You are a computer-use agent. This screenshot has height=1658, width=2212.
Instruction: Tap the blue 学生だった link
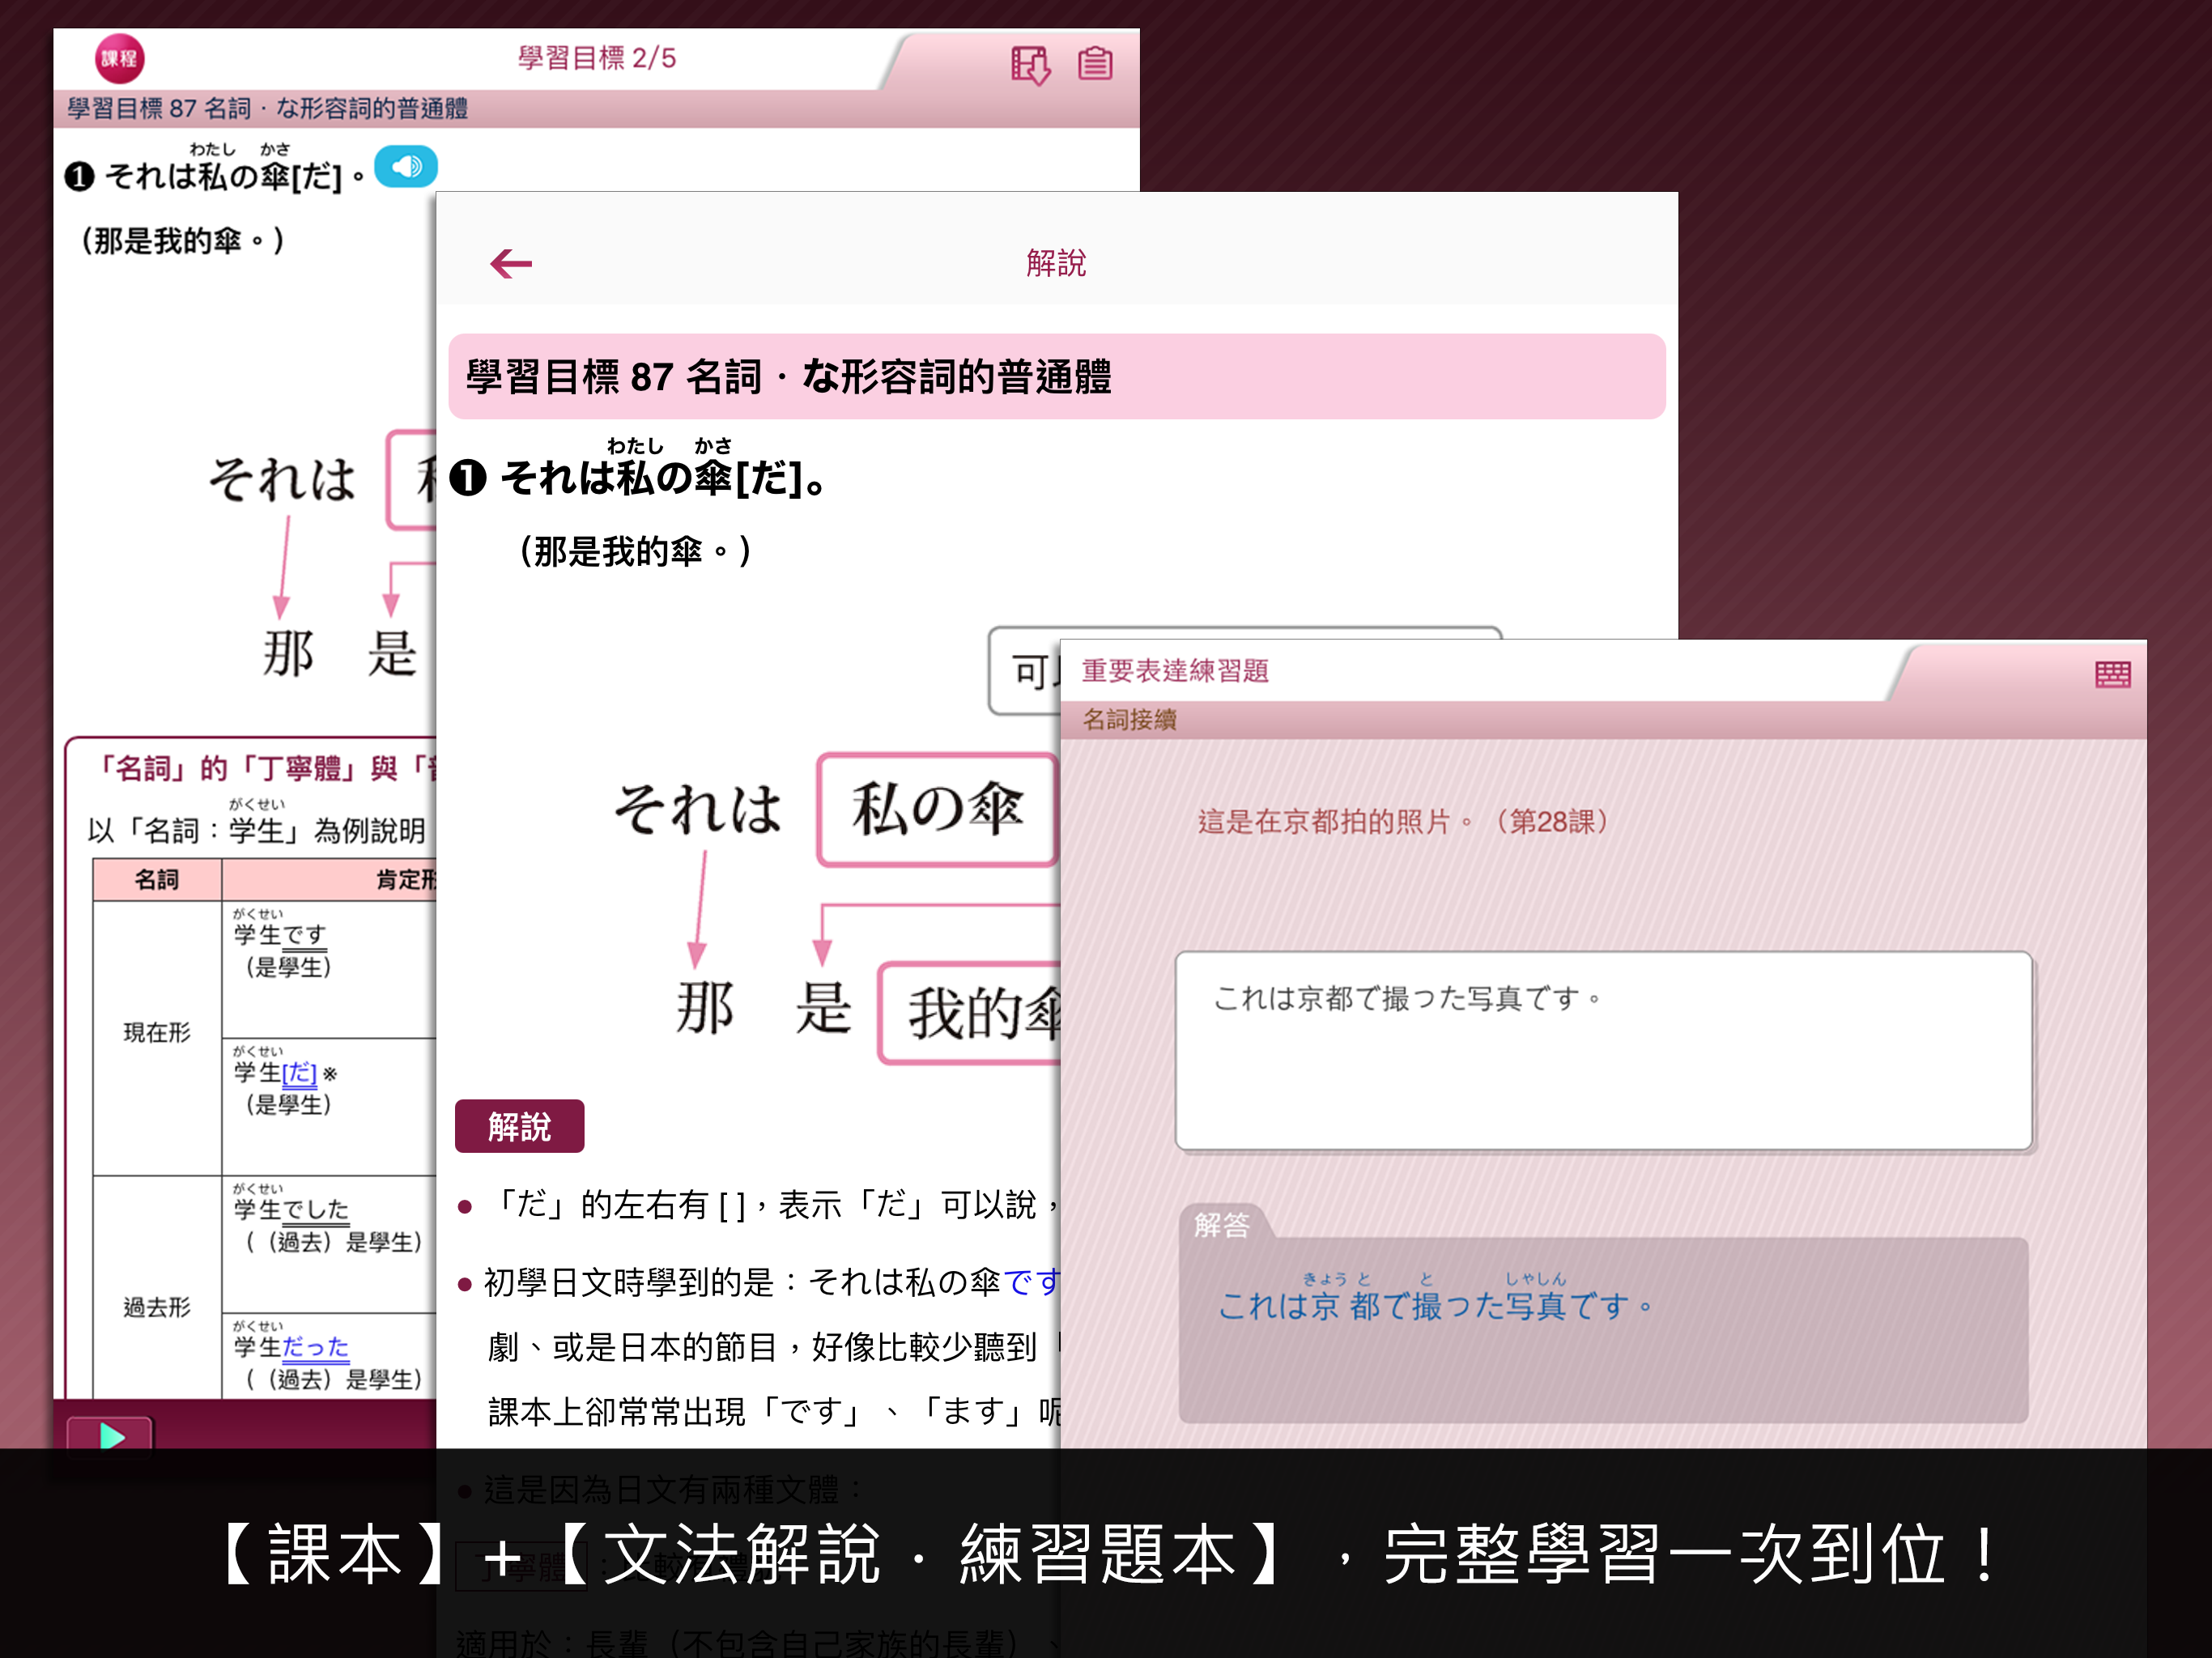pos(314,1347)
